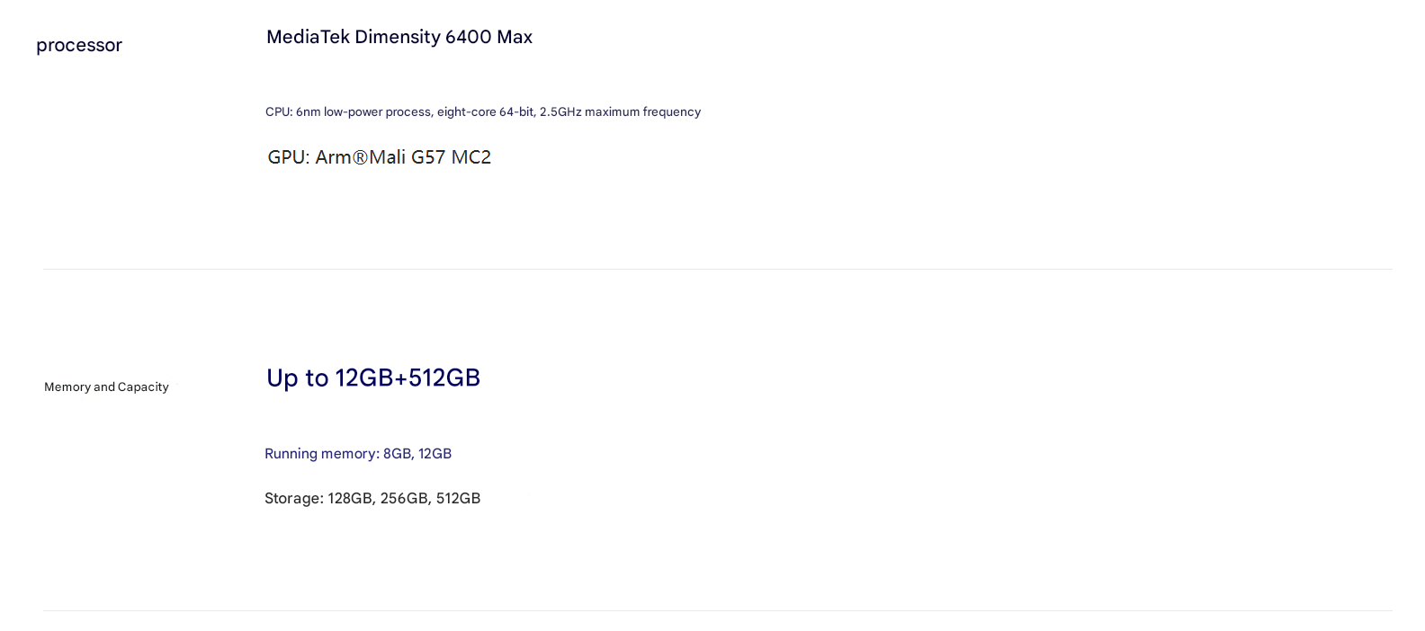This screenshot has width=1425, height=631.
Task: Click "6nm" in the CPU line
Action: [x=308, y=112]
